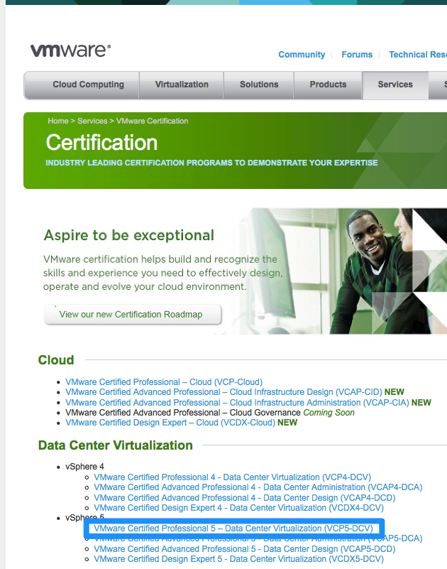Select the Solutions navigation tab
447x569 pixels.
pos(259,85)
